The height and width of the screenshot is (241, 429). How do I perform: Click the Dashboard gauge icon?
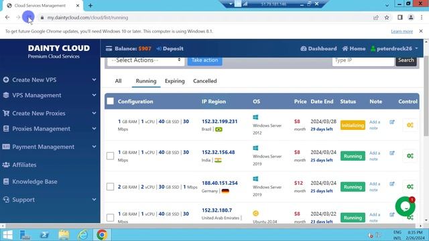click(304, 49)
